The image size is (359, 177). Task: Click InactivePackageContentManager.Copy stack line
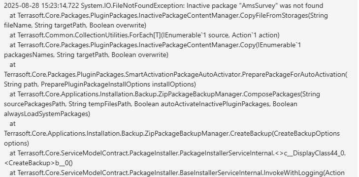[x=155, y=45]
